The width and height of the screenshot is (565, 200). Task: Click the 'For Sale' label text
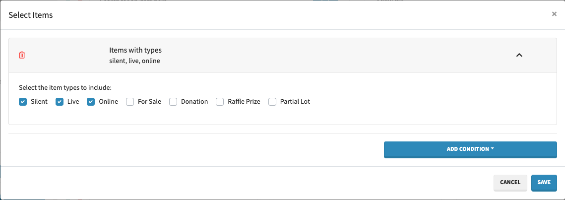[x=149, y=102]
